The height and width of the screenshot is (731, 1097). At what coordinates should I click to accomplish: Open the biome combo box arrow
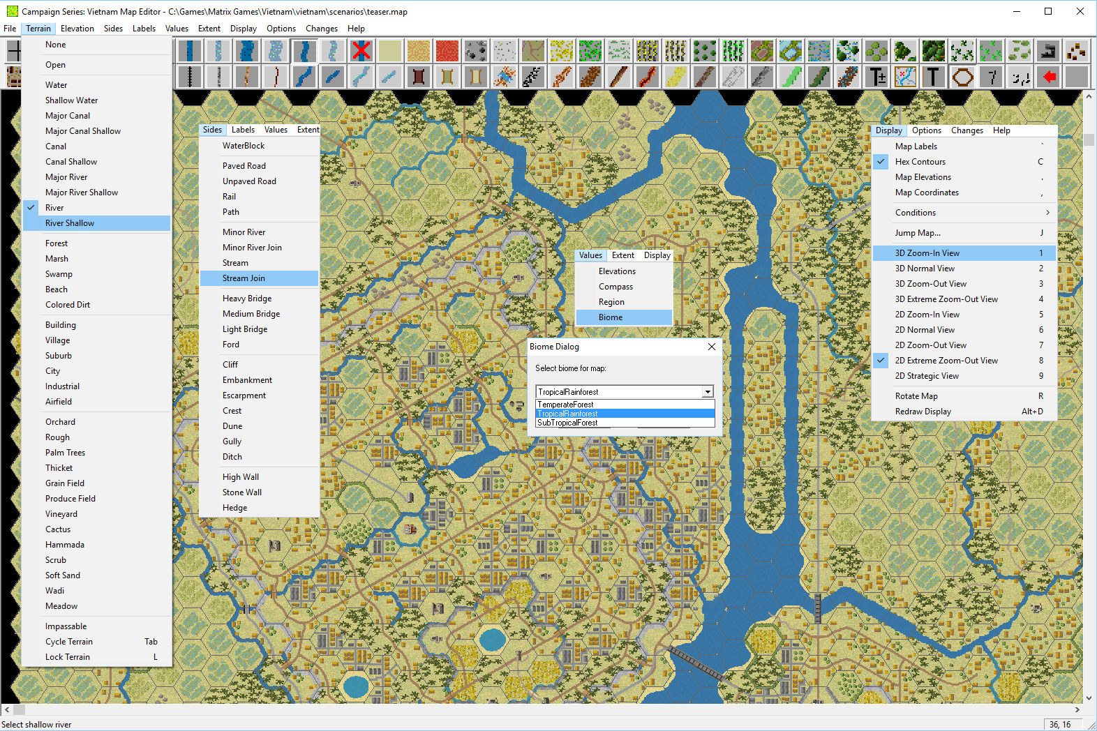(x=708, y=392)
